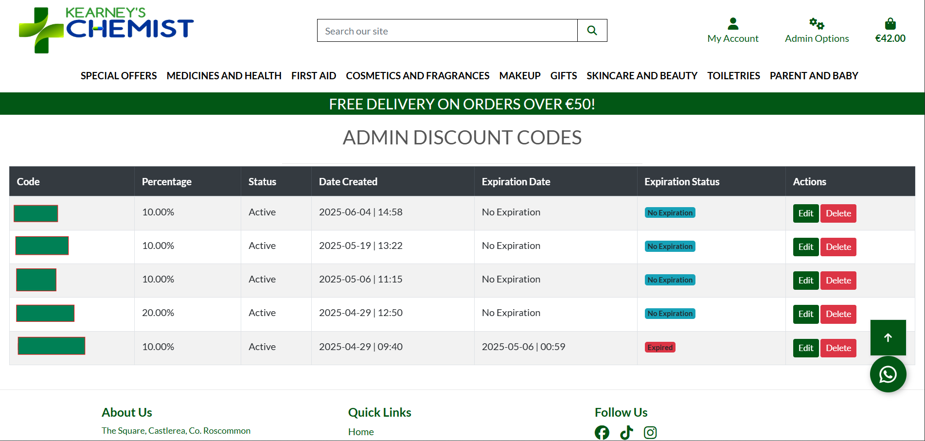
Task: Start a chat with the WhatsApp icon
Action: pos(888,374)
